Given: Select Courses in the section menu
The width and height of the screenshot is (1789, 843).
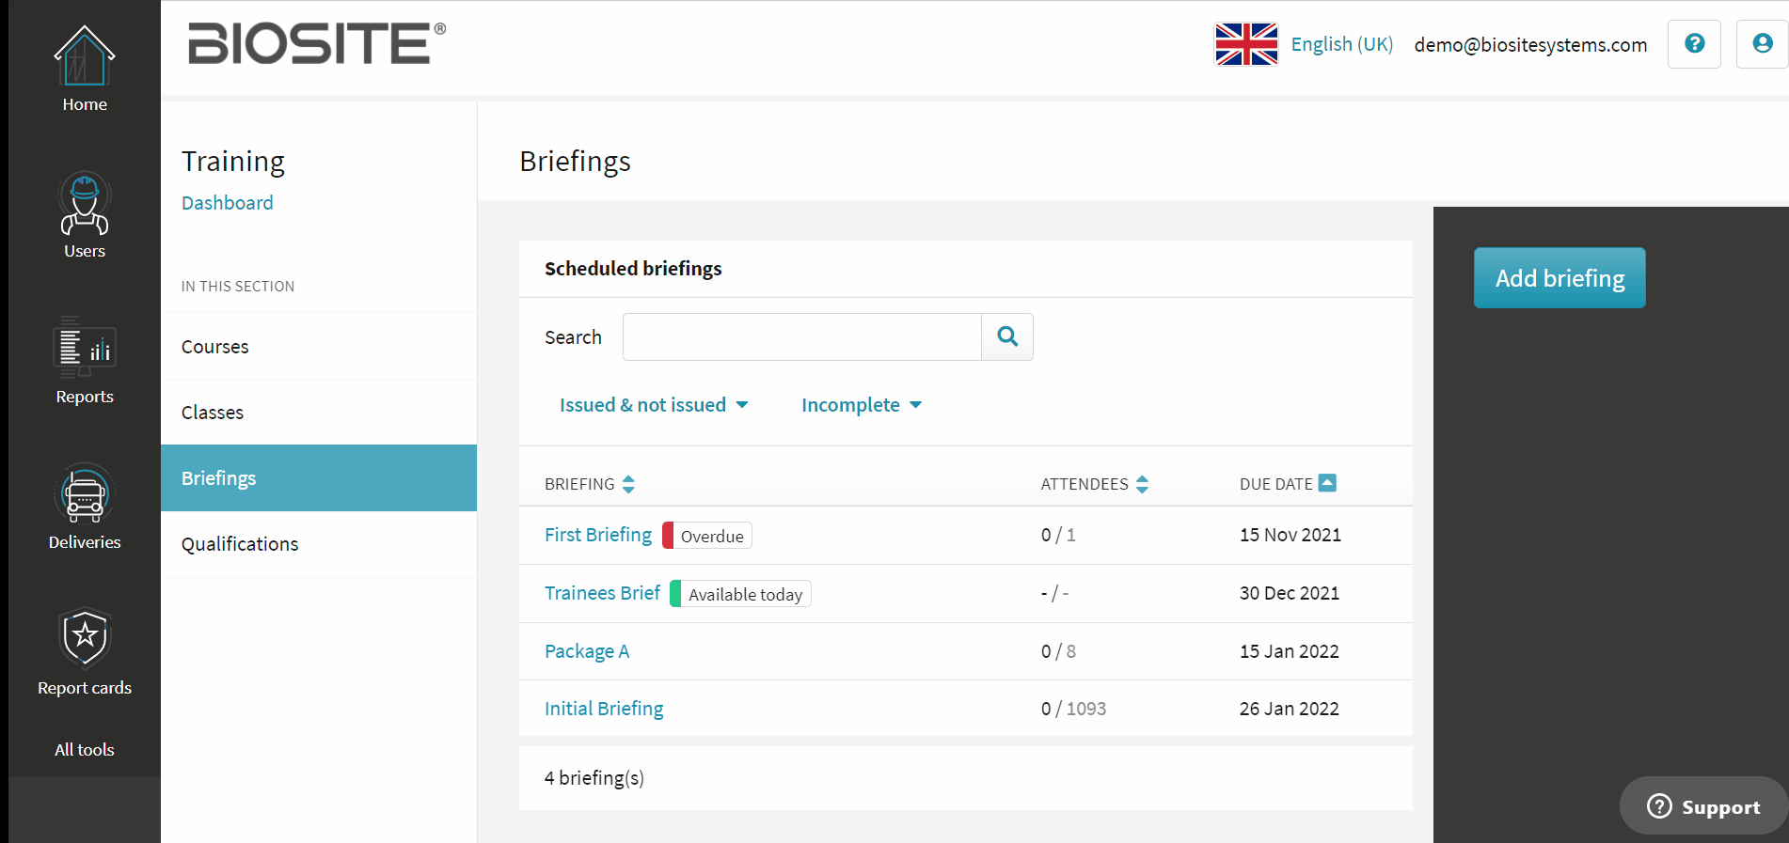Looking at the screenshot, I should (215, 347).
